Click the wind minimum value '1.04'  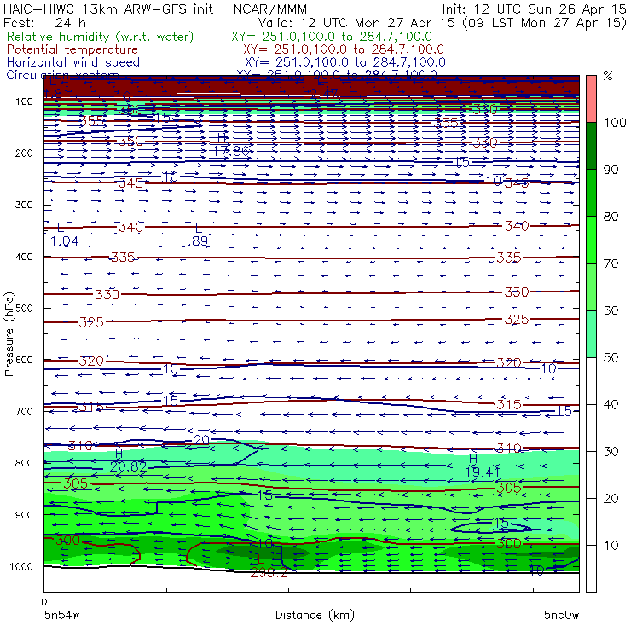tap(65, 241)
